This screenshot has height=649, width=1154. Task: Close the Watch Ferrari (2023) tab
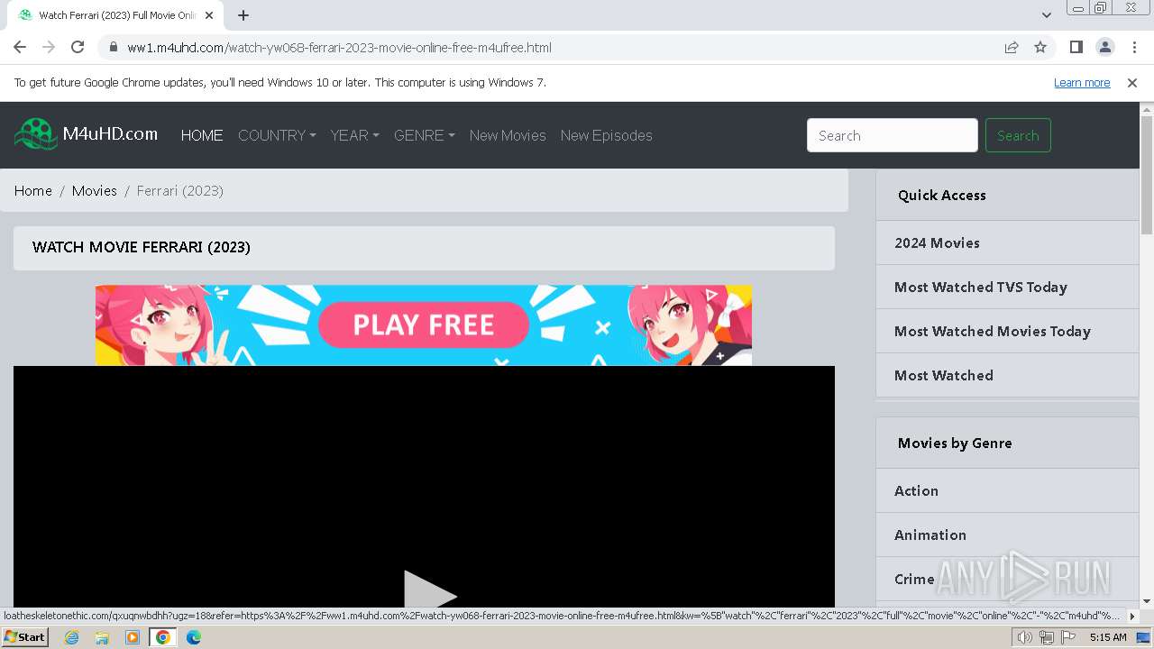(x=209, y=15)
